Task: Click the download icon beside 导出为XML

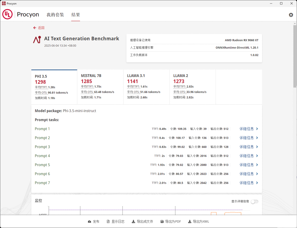Action: (189, 221)
